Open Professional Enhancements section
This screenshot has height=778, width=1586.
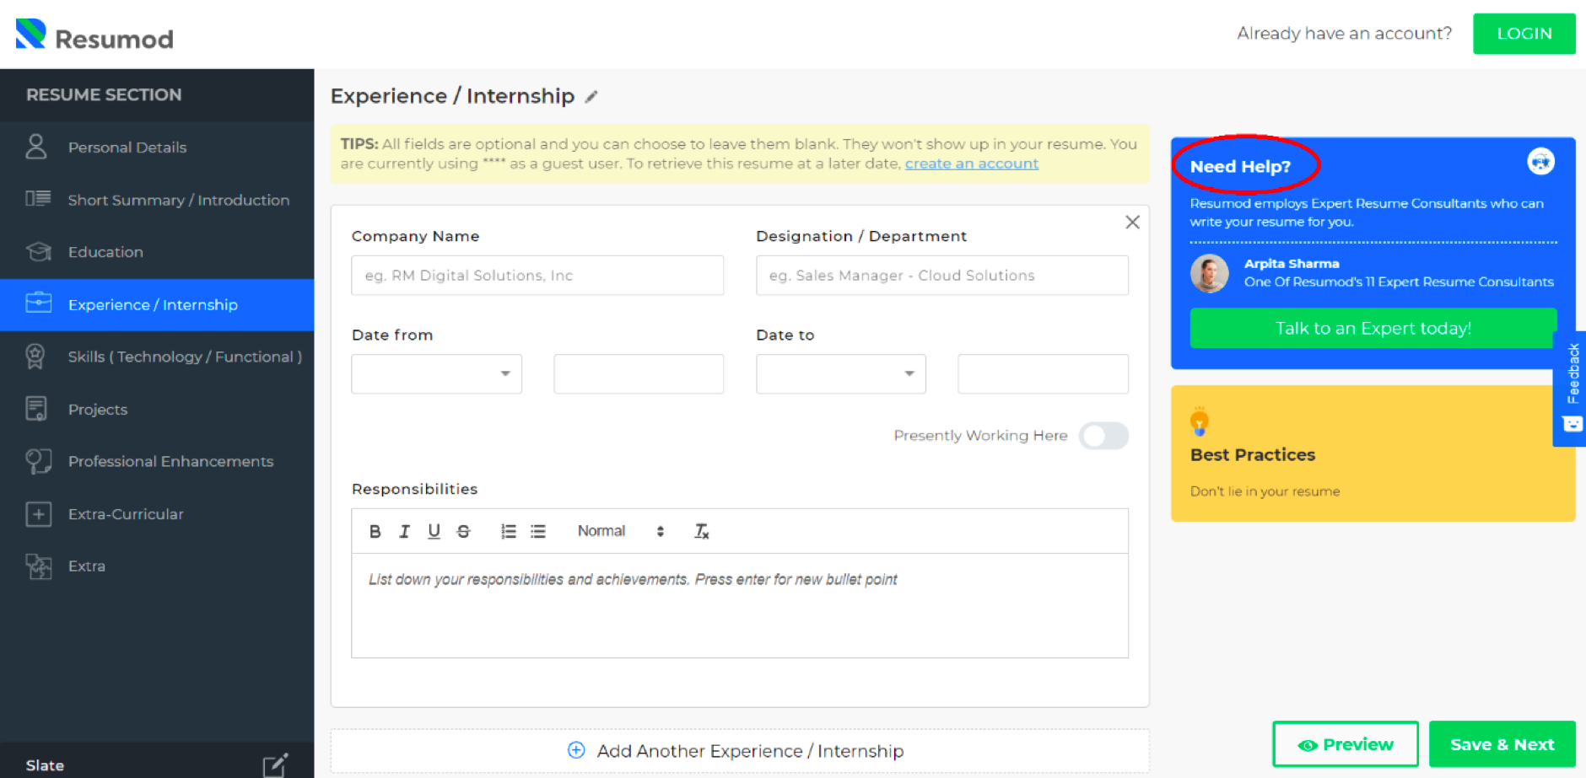tap(157, 461)
